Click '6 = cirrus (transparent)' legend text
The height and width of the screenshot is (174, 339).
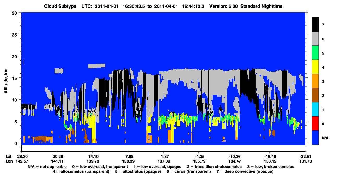(188, 171)
